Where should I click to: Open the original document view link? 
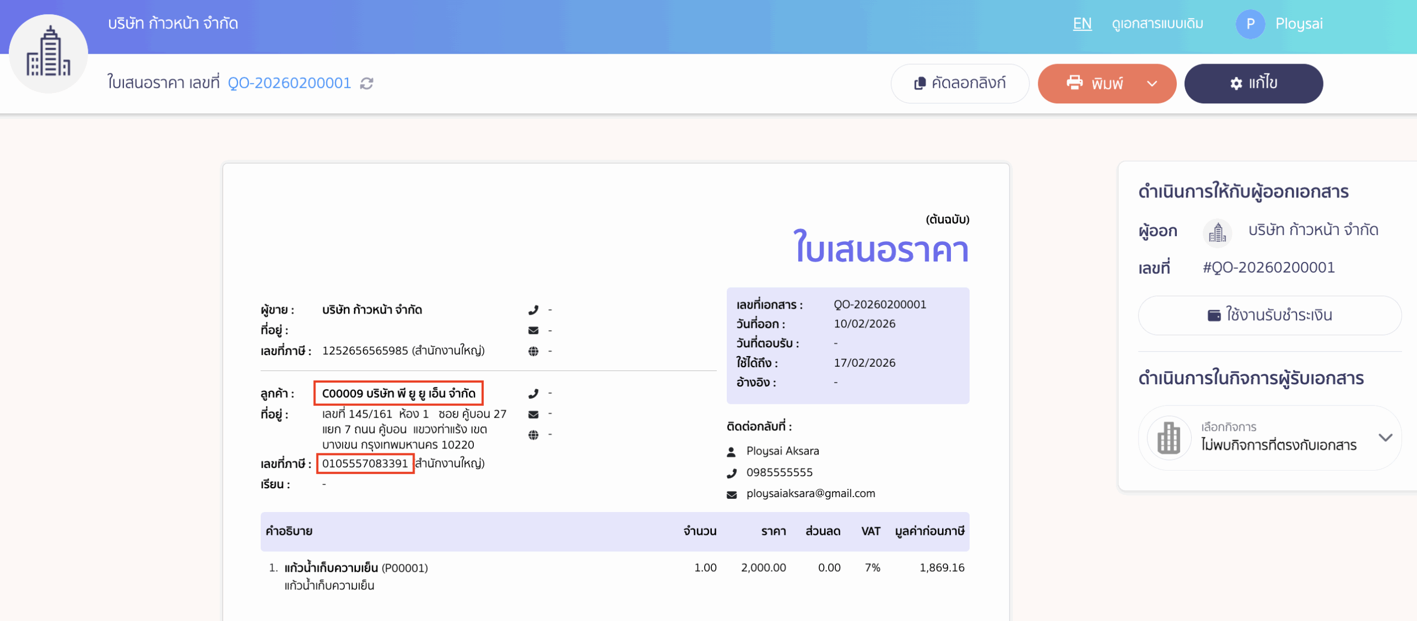pyautogui.click(x=1157, y=24)
